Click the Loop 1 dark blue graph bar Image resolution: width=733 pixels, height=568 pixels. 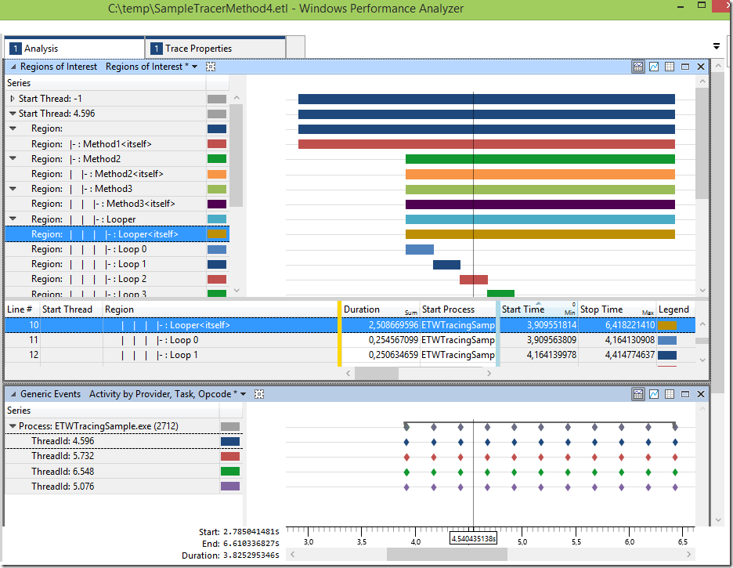coord(446,265)
